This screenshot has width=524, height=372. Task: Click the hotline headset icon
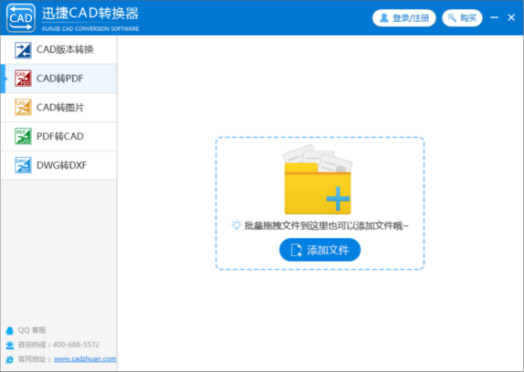point(10,345)
